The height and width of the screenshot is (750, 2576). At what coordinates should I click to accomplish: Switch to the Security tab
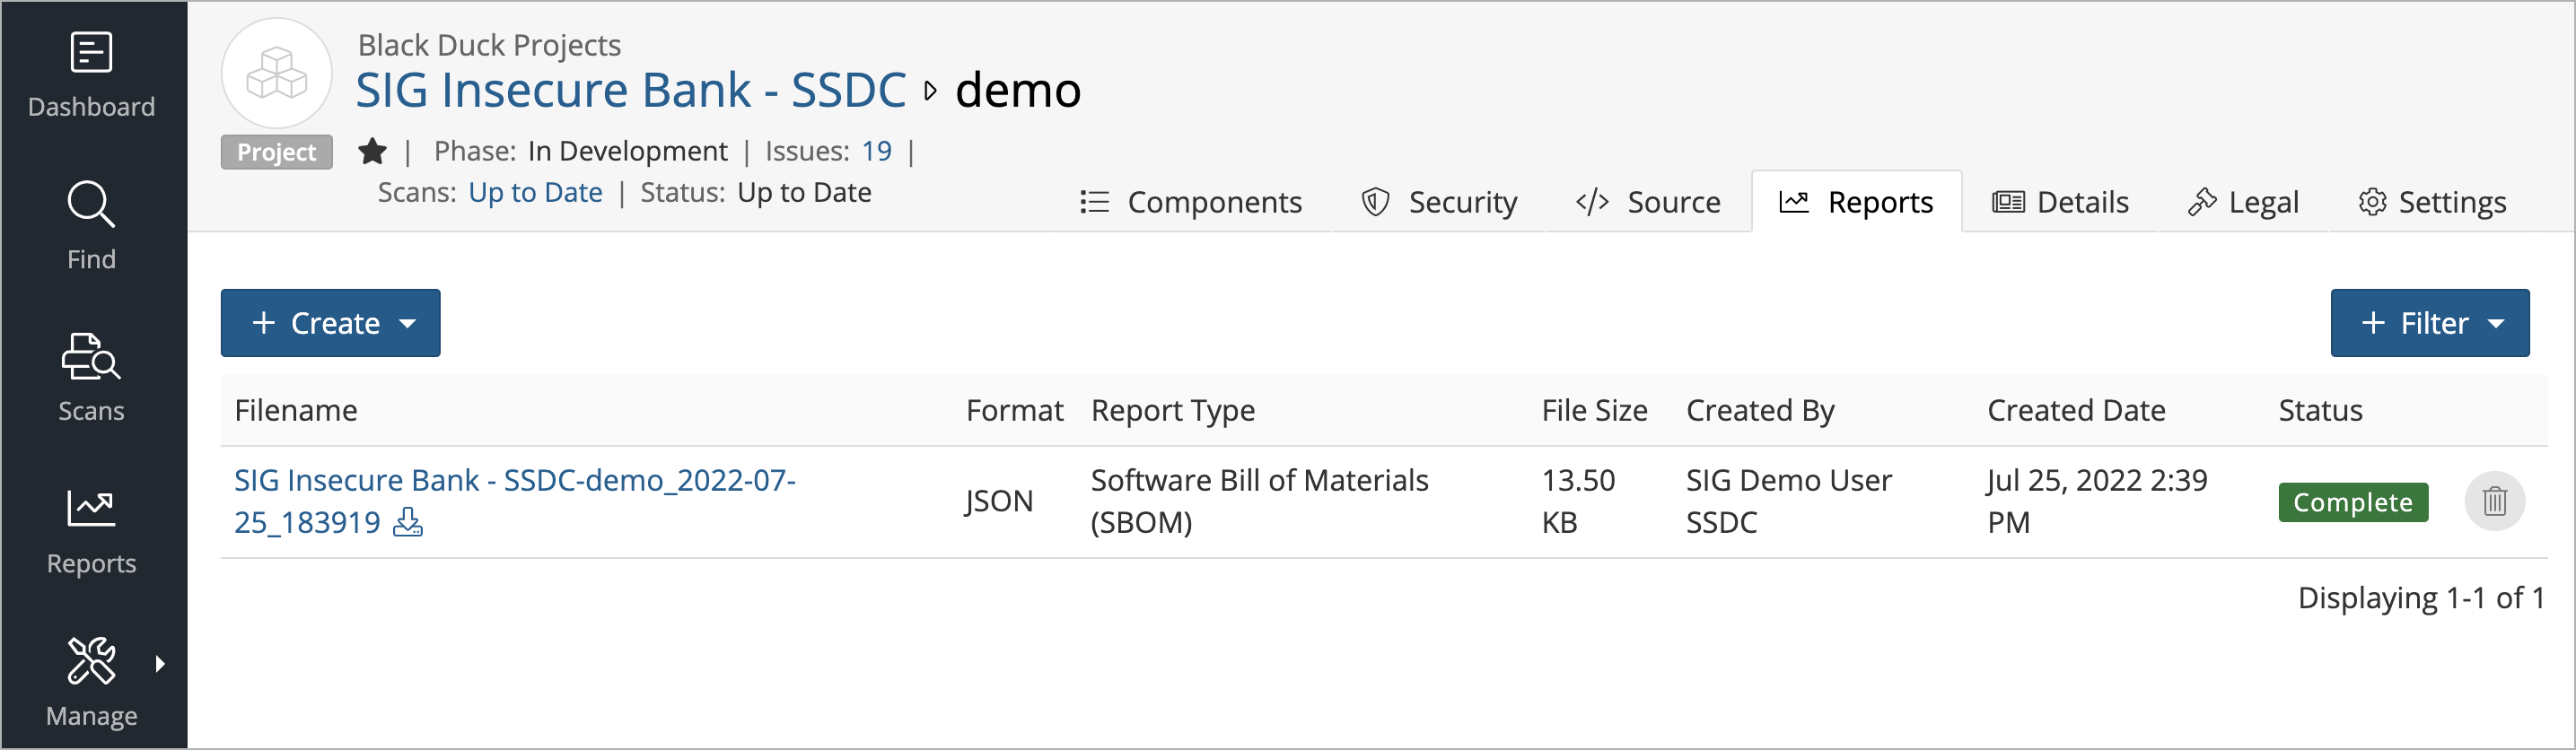coord(1439,202)
